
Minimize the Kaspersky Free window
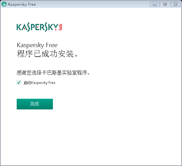pos(155,4)
